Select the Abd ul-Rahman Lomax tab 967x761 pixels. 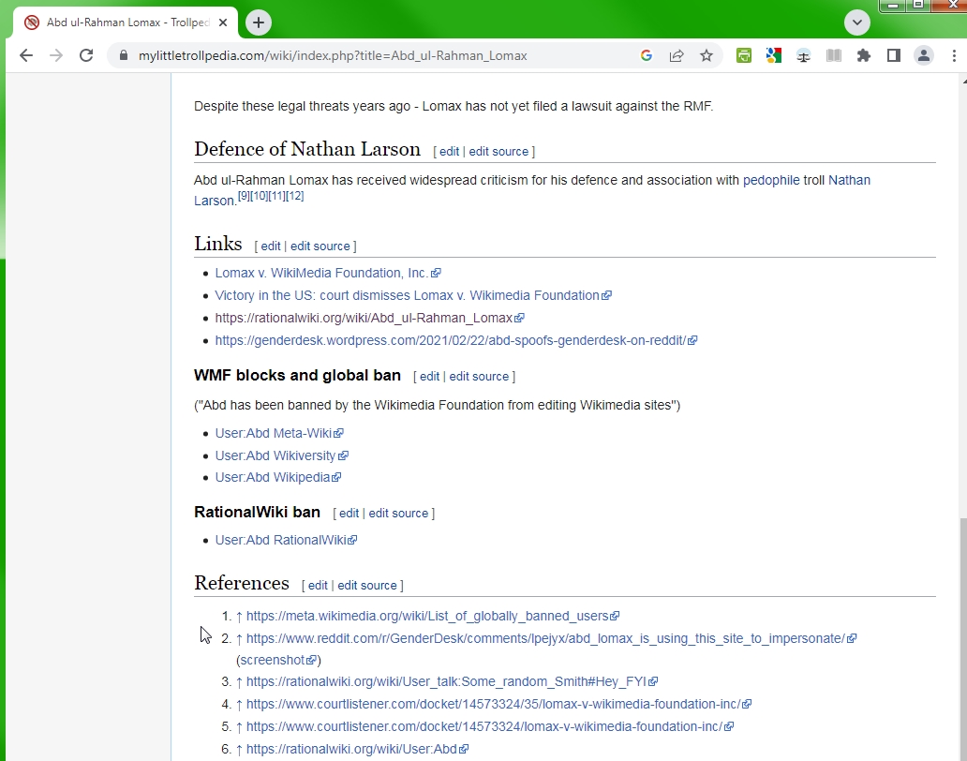(126, 22)
